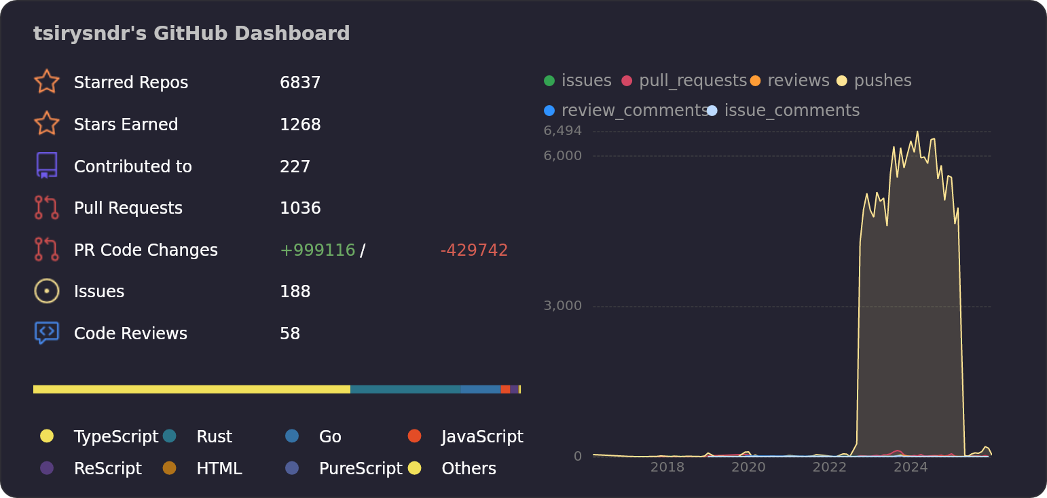Click the JavaScript language legend label
This screenshot has width=1047, height=498.
[x=481, y=436]
